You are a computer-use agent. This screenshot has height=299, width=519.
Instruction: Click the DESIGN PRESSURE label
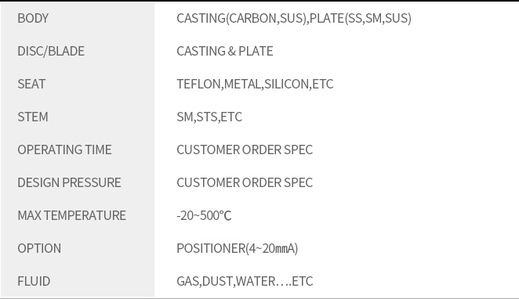pos(69,182)
